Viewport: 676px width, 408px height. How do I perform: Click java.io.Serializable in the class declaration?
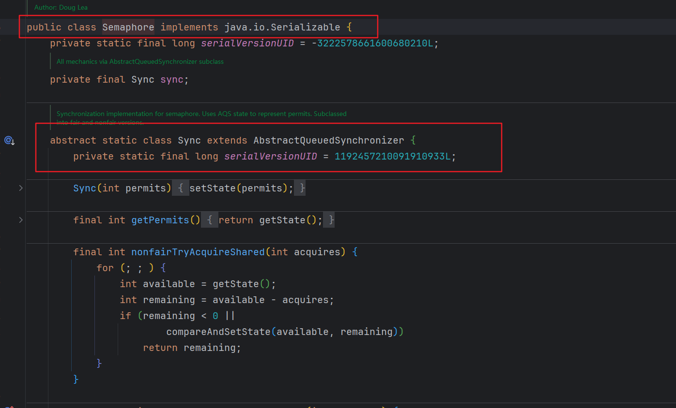(282, 27)
